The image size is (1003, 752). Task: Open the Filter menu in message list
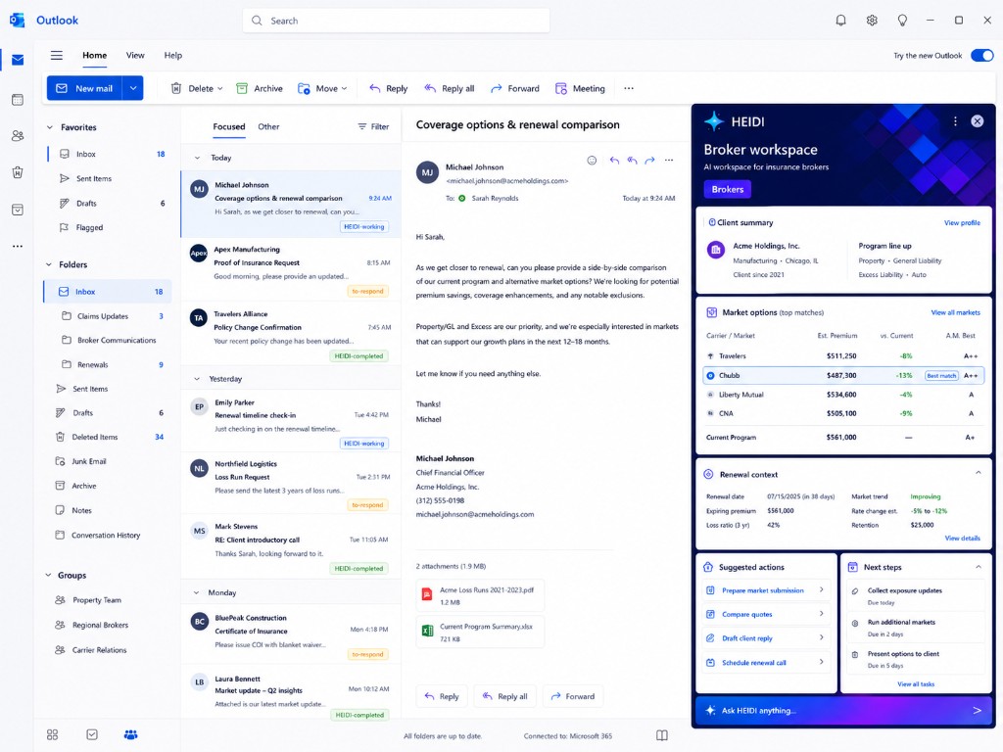click(373, 126)
